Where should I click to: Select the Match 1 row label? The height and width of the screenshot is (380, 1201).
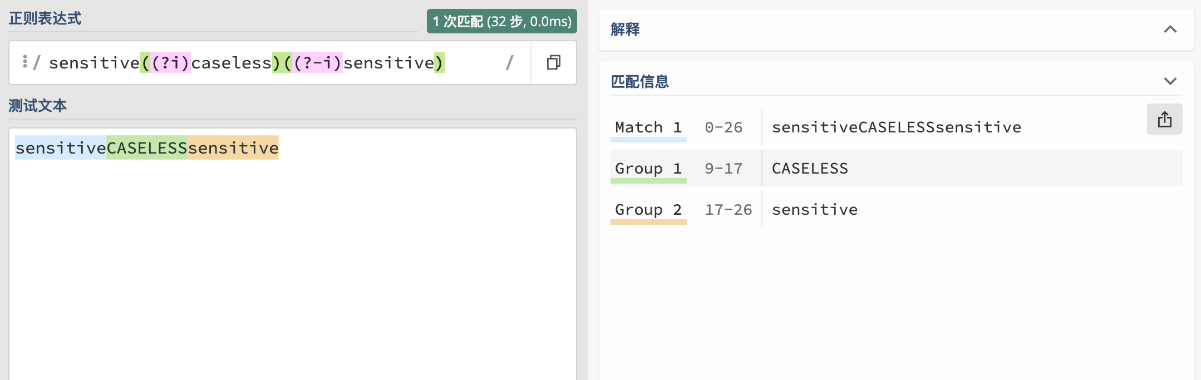[x=648, y=127]
